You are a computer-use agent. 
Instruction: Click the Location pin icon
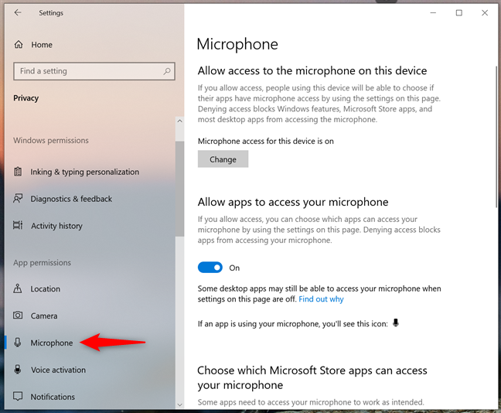point(18,288)
